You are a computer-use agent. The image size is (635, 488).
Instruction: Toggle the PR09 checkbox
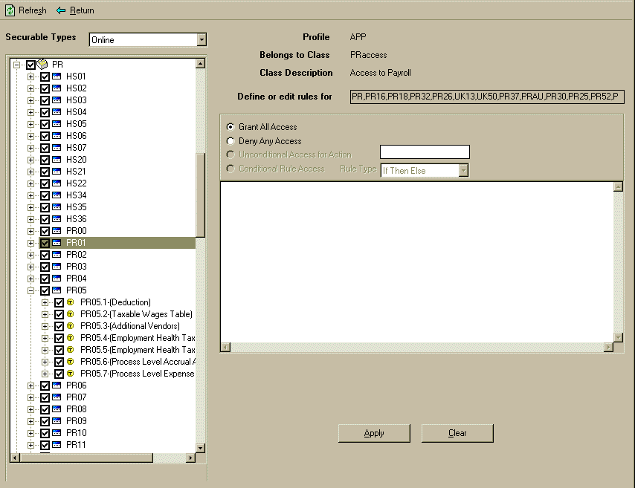(x=45, y=421)
